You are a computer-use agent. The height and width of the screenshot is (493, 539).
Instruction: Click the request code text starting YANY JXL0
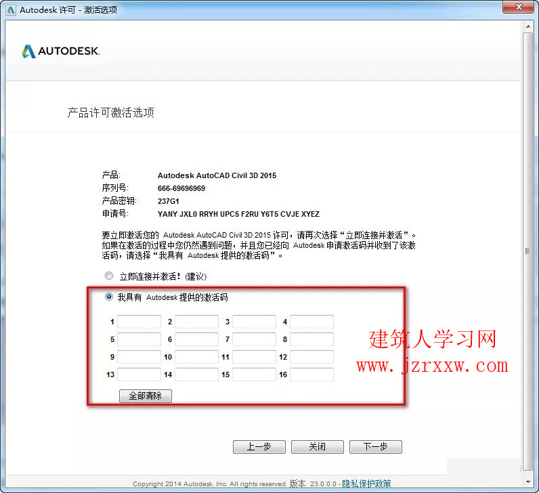238,214
